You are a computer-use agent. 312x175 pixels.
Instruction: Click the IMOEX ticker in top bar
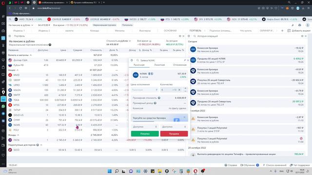[x=140, y=19]
